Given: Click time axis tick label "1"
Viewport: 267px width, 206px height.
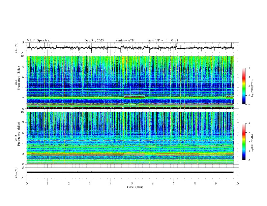Looking at the screenshot, I should (48, 183).
